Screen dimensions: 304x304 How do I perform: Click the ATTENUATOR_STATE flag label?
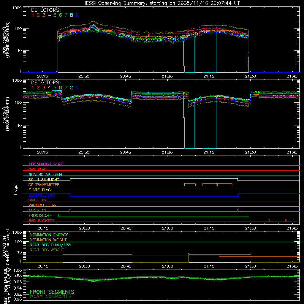click(46, 164)
